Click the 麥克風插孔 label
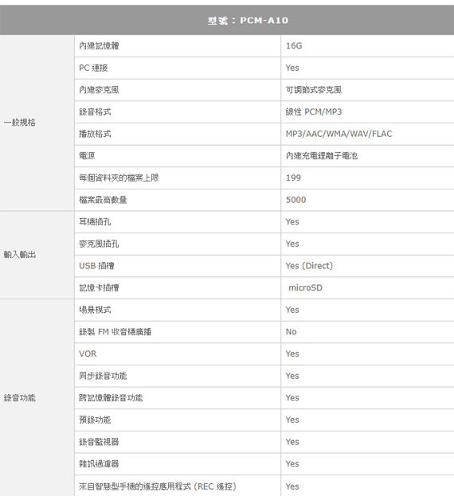The height and width of the screenshot is (496, 454). click(99, 244)
